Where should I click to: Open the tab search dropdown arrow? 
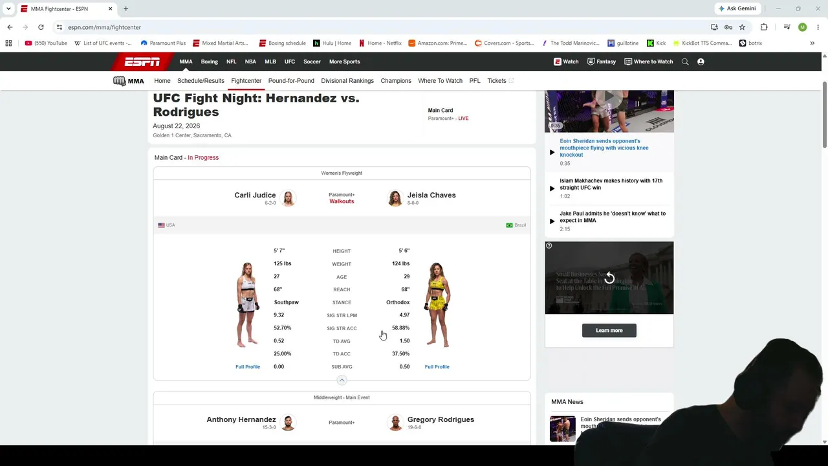click(8, 9)
